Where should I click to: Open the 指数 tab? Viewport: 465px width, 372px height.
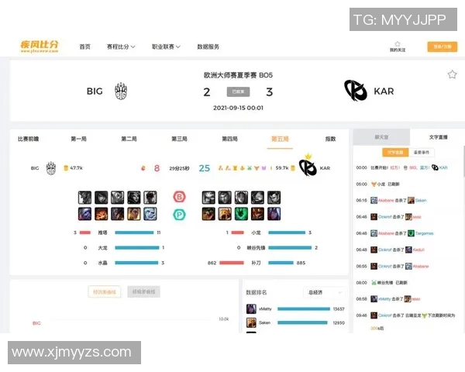[330, 139]
